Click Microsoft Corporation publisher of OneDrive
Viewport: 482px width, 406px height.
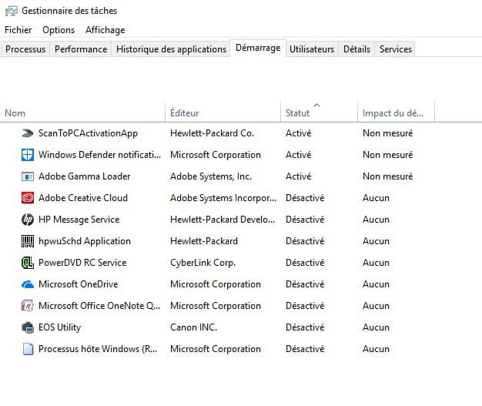(216, 284)
